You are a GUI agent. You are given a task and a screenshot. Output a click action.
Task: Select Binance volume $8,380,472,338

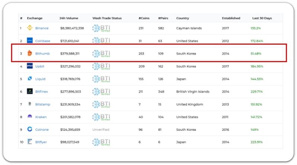pos(72,28)
